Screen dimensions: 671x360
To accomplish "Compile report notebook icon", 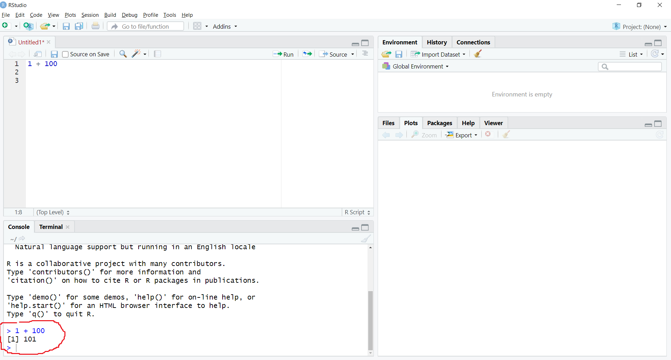I will 158,54.
